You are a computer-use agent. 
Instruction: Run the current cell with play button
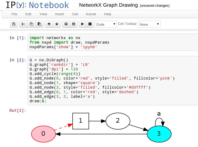coord(83,24)
